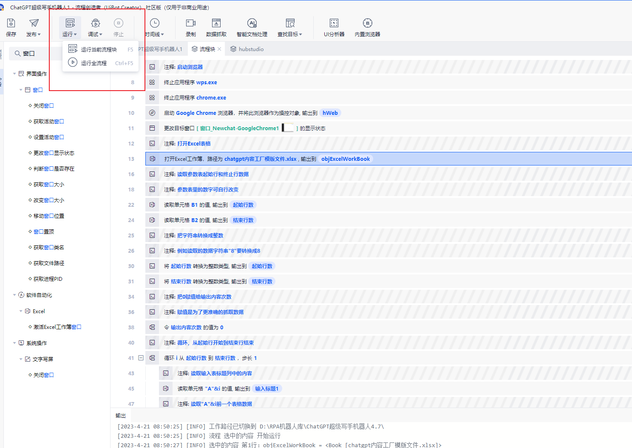The width and height of the screenshot is (632, 448).
Task: Collapse the 循环 loop block at line 41
Action: point(141,358)
